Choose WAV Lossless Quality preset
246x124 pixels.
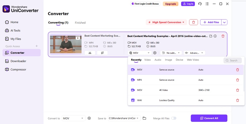pyautogui.click(x=186, y=100)
